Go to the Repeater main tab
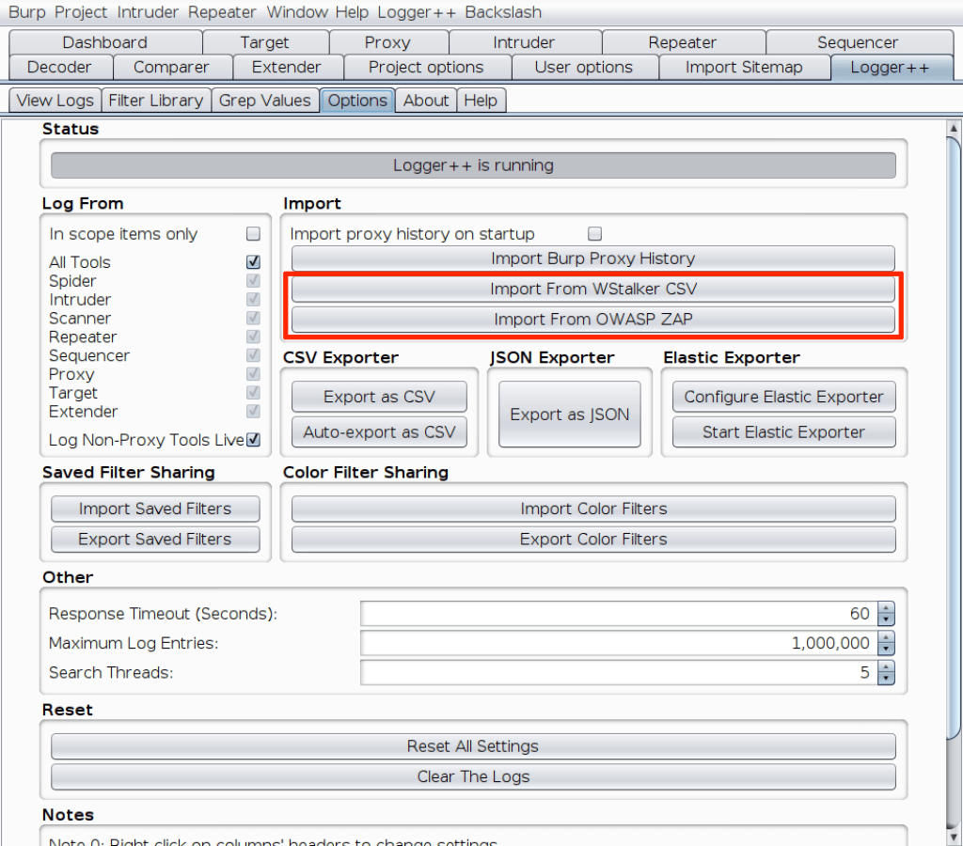Image resolution: width=963 pixels, height=846 pixels. [x=683, y=42]
